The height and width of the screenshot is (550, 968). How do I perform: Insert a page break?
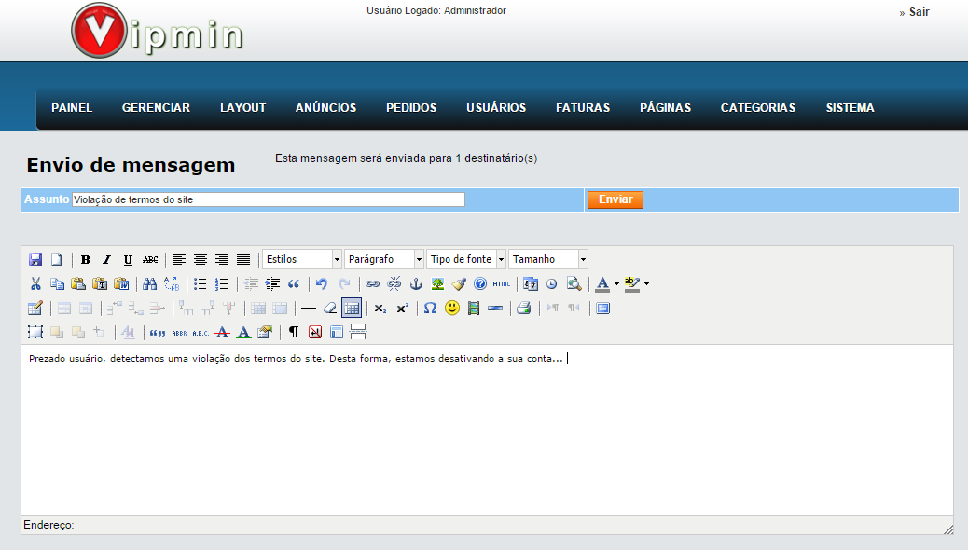click(358, 332)
